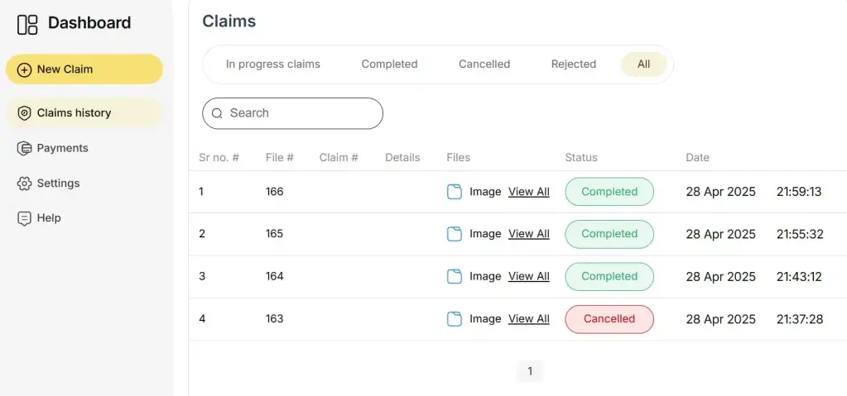Click the Completed status badge for file 166

click(x=609, y=192)
